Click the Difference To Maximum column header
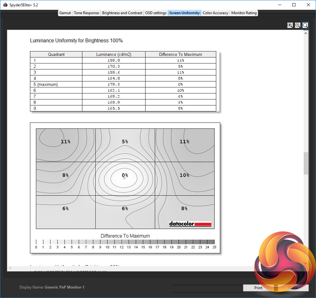The width and height of the screenshot is (316, 298). coord(180,54)
